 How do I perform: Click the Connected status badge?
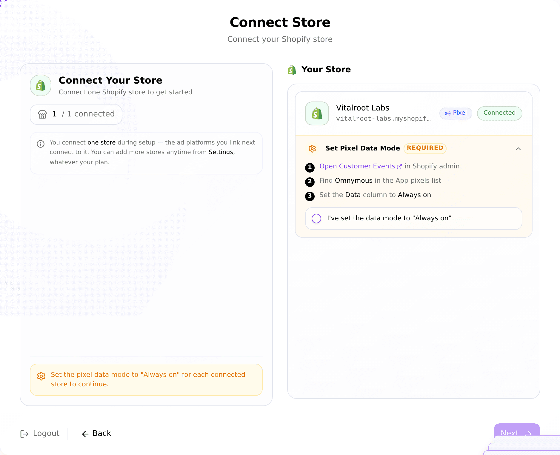499,113
